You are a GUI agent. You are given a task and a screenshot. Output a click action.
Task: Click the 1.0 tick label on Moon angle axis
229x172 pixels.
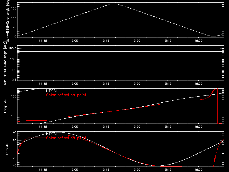[14, 70]
